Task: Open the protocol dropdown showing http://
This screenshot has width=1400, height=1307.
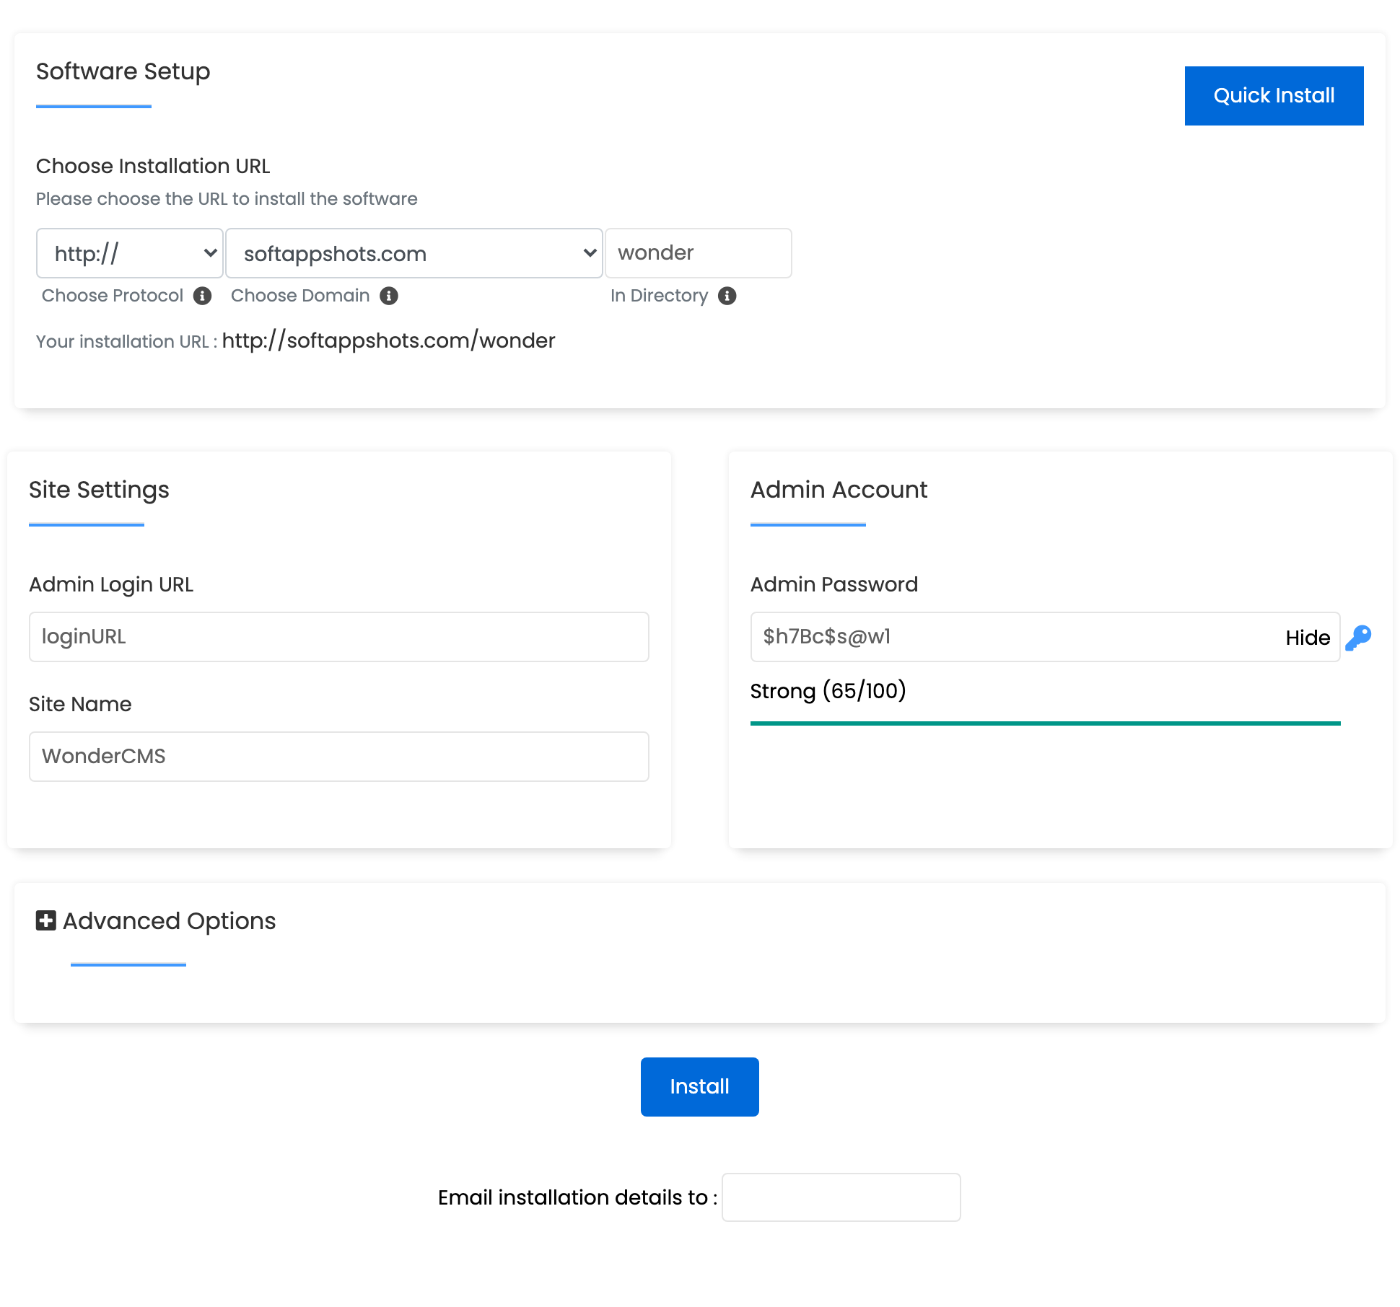Action: click(129, 253)
